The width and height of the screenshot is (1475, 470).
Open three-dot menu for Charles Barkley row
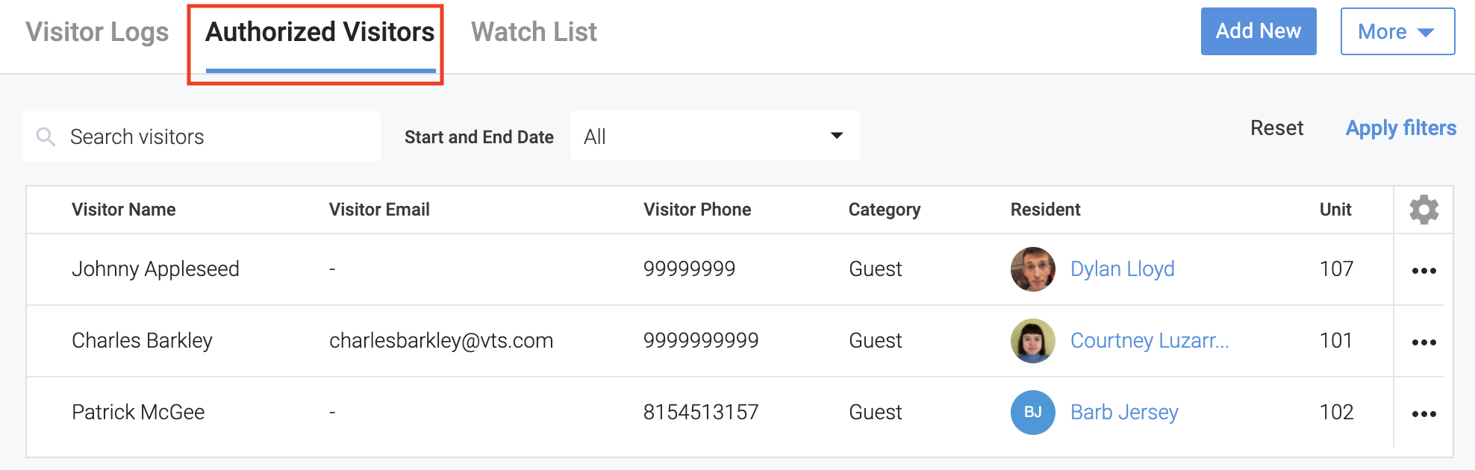click(1423, 342)
